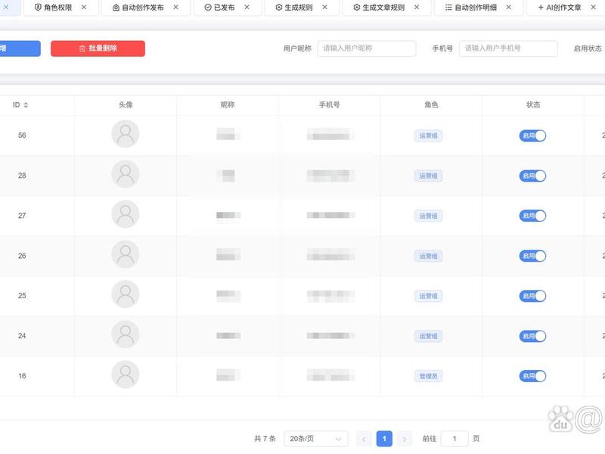
Task: Click ID cell 16 in the table
Action: click(22, 376)
